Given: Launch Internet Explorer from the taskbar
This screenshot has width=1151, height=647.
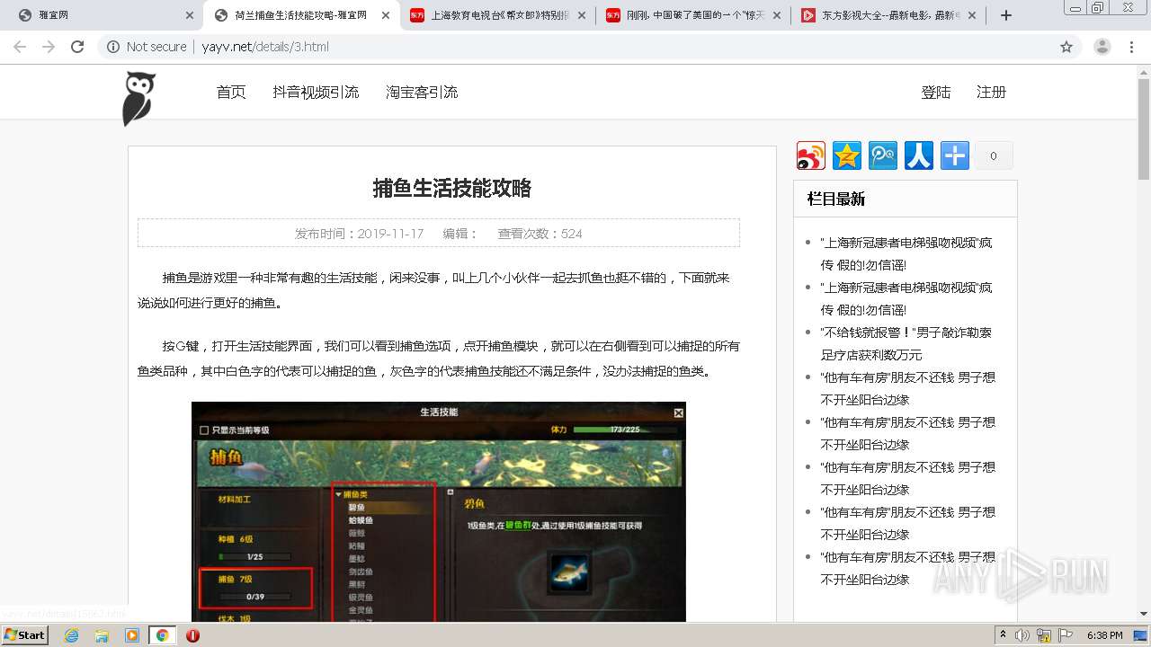Looking at the screenshot, I should [x=71, y=635].
